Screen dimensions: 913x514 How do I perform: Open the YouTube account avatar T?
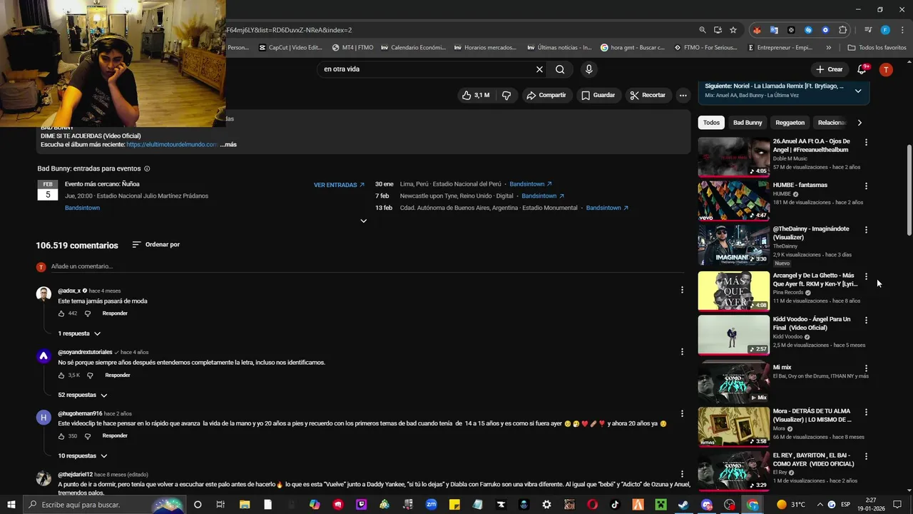pos(886,69)
